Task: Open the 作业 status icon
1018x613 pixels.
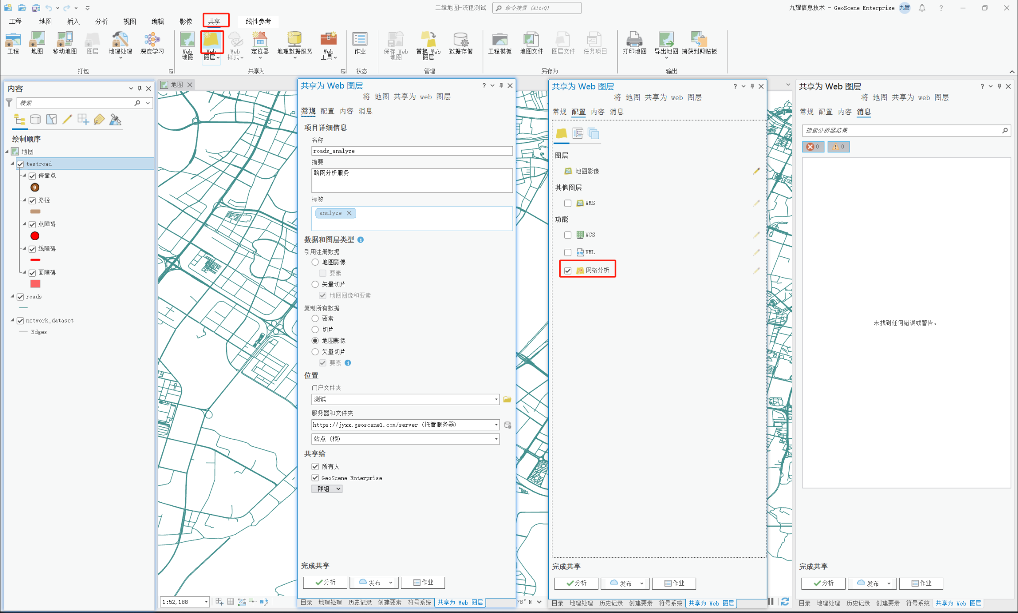Action: [360, 43]
